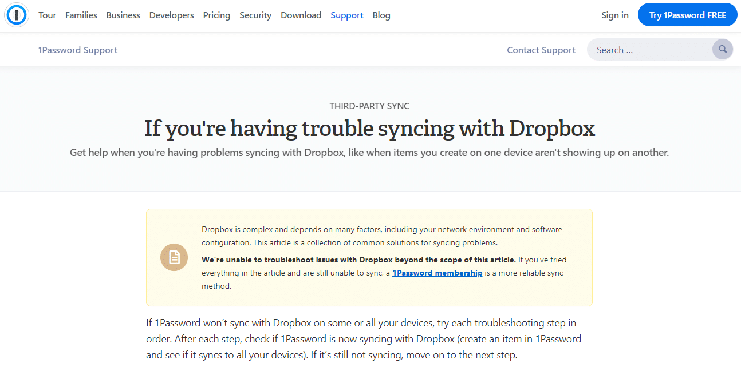741x367 pixels.
Task: Click the THIRD-PARTY SYNC category label
Action: click(369, 106)
